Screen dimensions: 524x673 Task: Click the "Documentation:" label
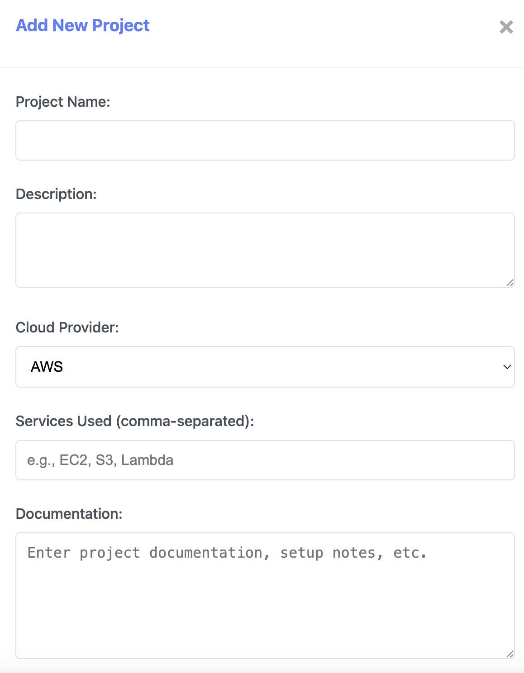[69, 514]
